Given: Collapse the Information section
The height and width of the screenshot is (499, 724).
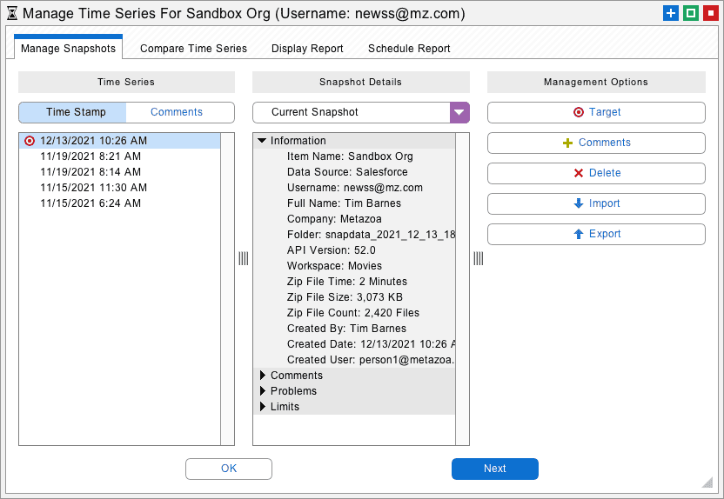Looking at the screenshot, I should tap(262, 141).
